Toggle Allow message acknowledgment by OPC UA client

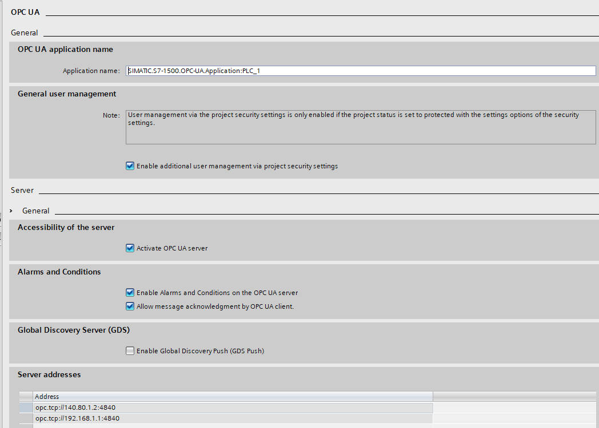pyautogui.click(x=130, y=306)
